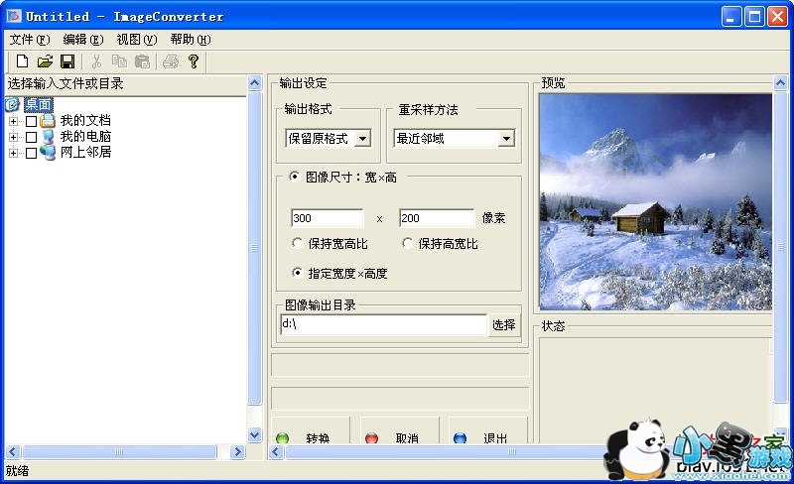Click the file tree's scroll down arrow
This screenshot has height=484, width=794.
[255, 434]
